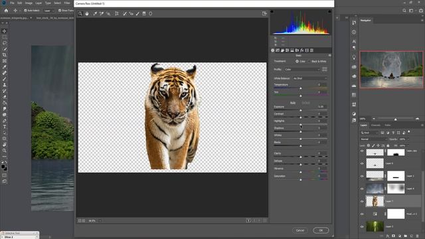Open the Auto-Select Layer dropdown
This screenshot has height=239, width=425.
tap(48, 11)
